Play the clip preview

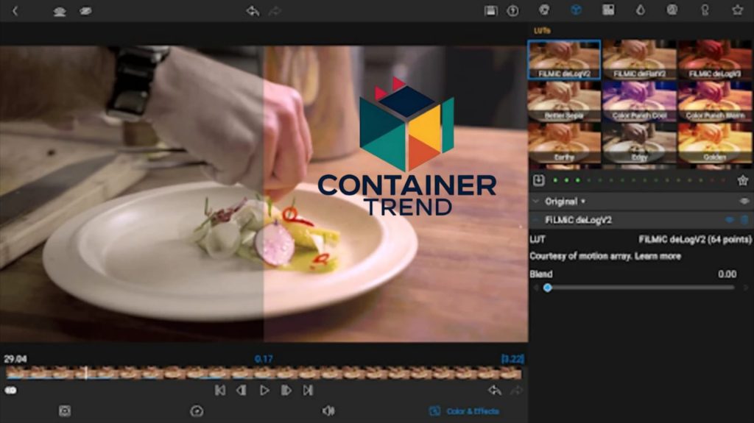pyautogui.click(x=264, y=391)
